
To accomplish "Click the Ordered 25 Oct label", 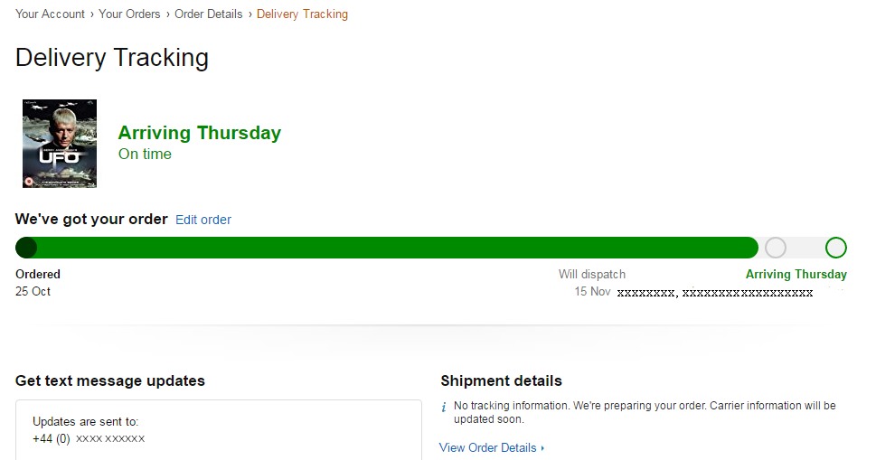I will tap(37, 283).
